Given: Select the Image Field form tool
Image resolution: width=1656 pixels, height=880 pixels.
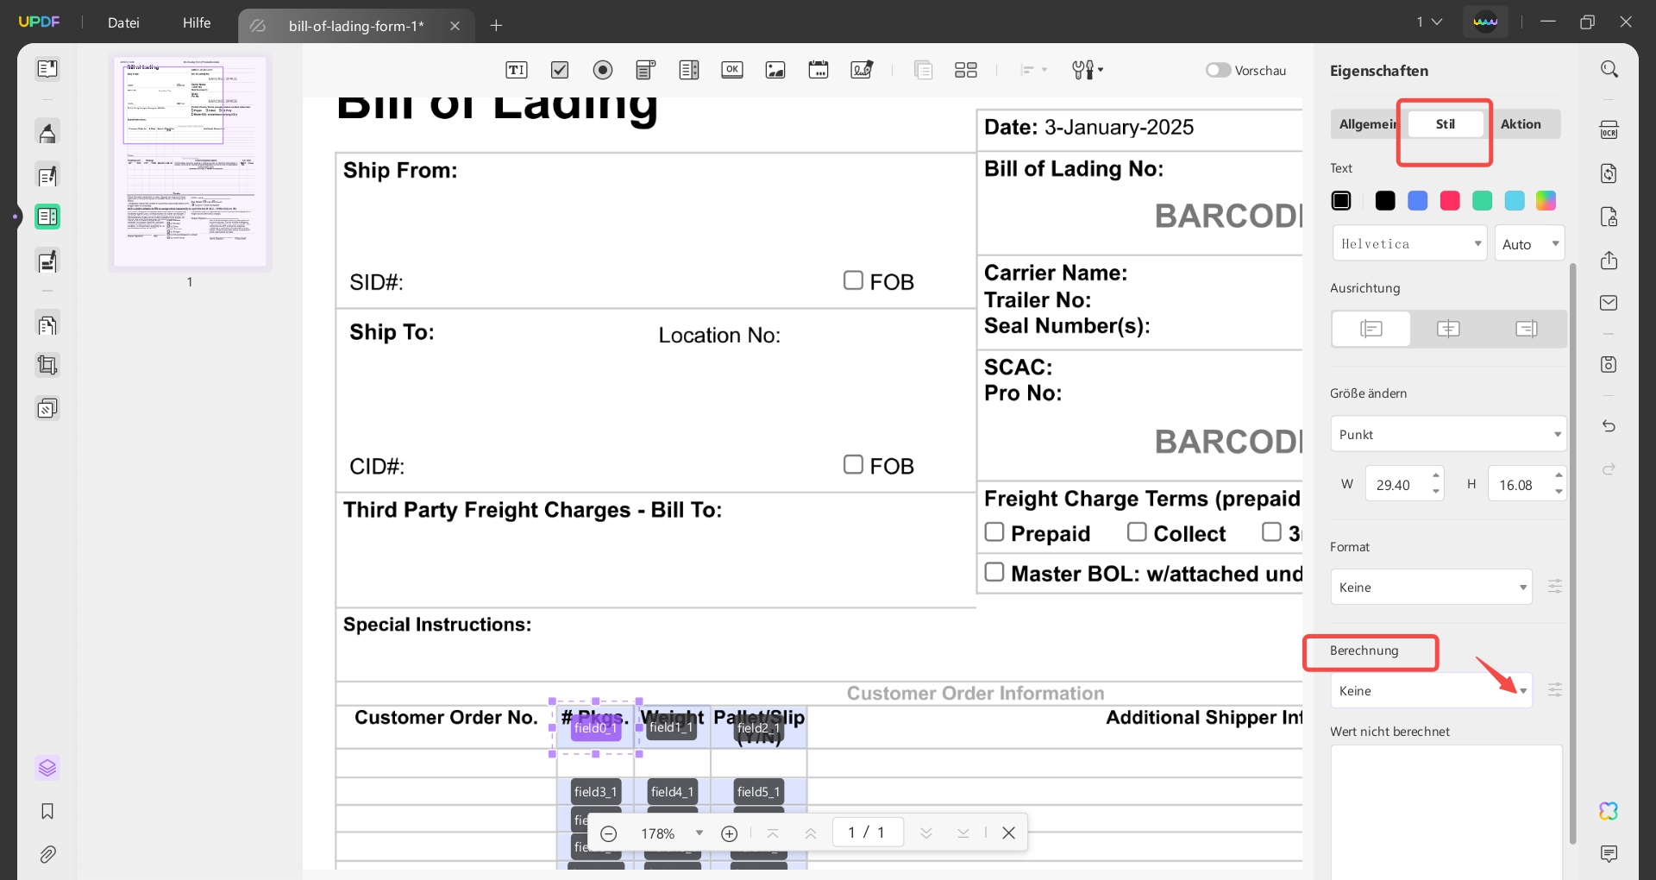Looking at the screenshot, I should pos(775,70).
